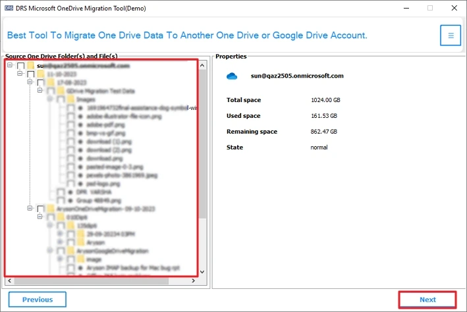This screenshot has width=467, height=312.
Task: Select the download (2).png file row
Action: point(109,150)
